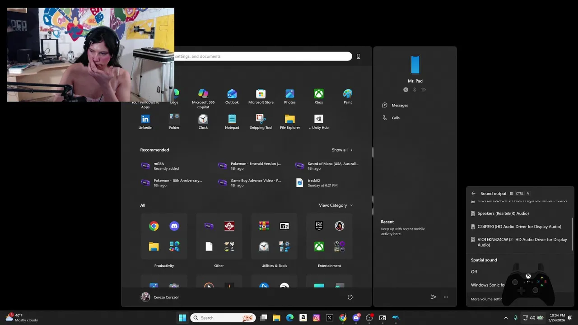Open Messages in phone panel

[396, 105]
